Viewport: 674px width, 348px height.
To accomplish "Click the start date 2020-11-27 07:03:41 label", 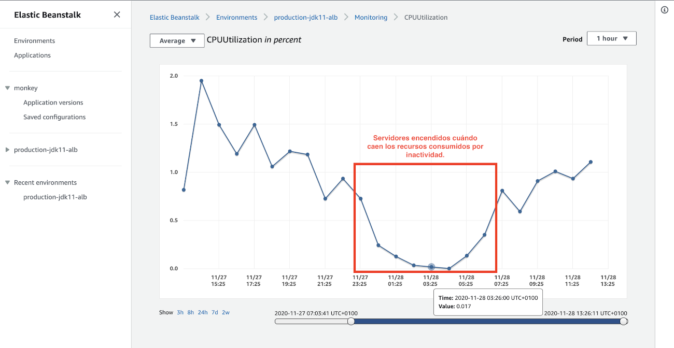I will [x=316, y=313].
